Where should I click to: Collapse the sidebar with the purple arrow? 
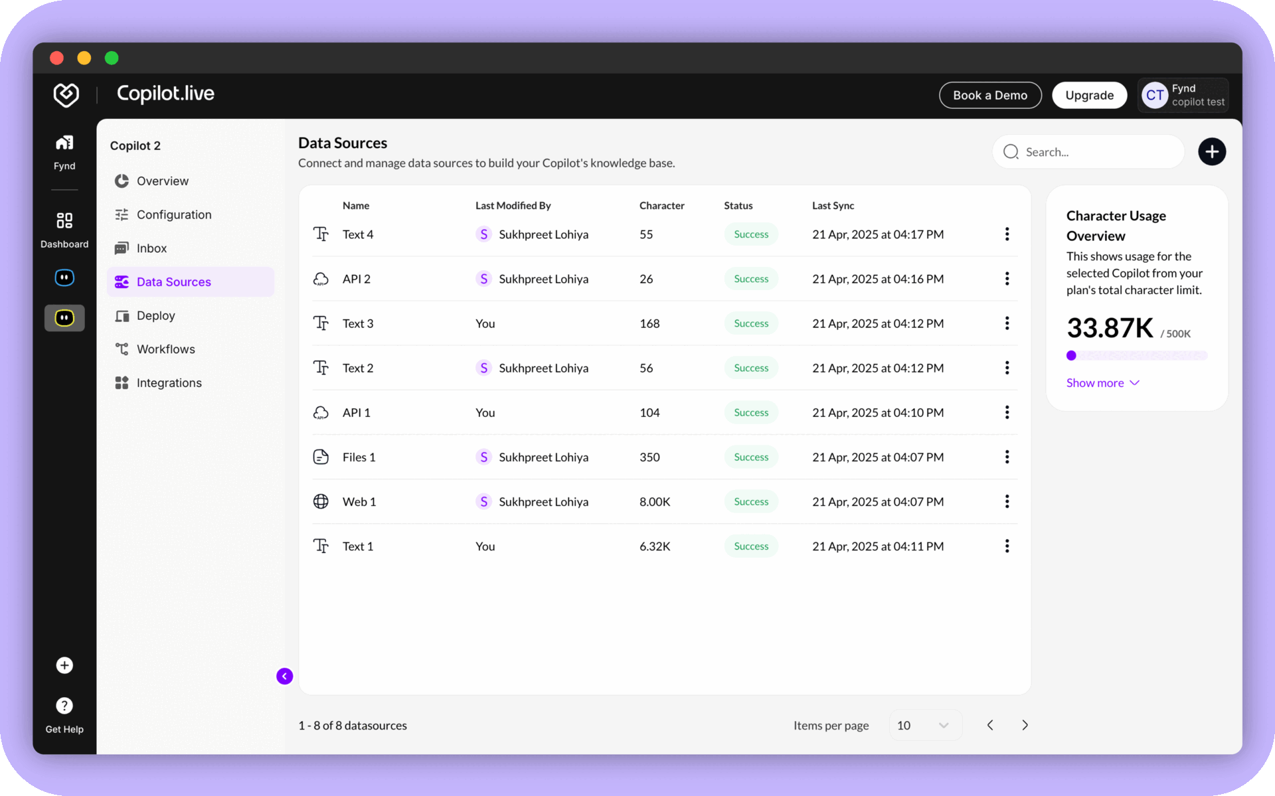tap(285, 676)
